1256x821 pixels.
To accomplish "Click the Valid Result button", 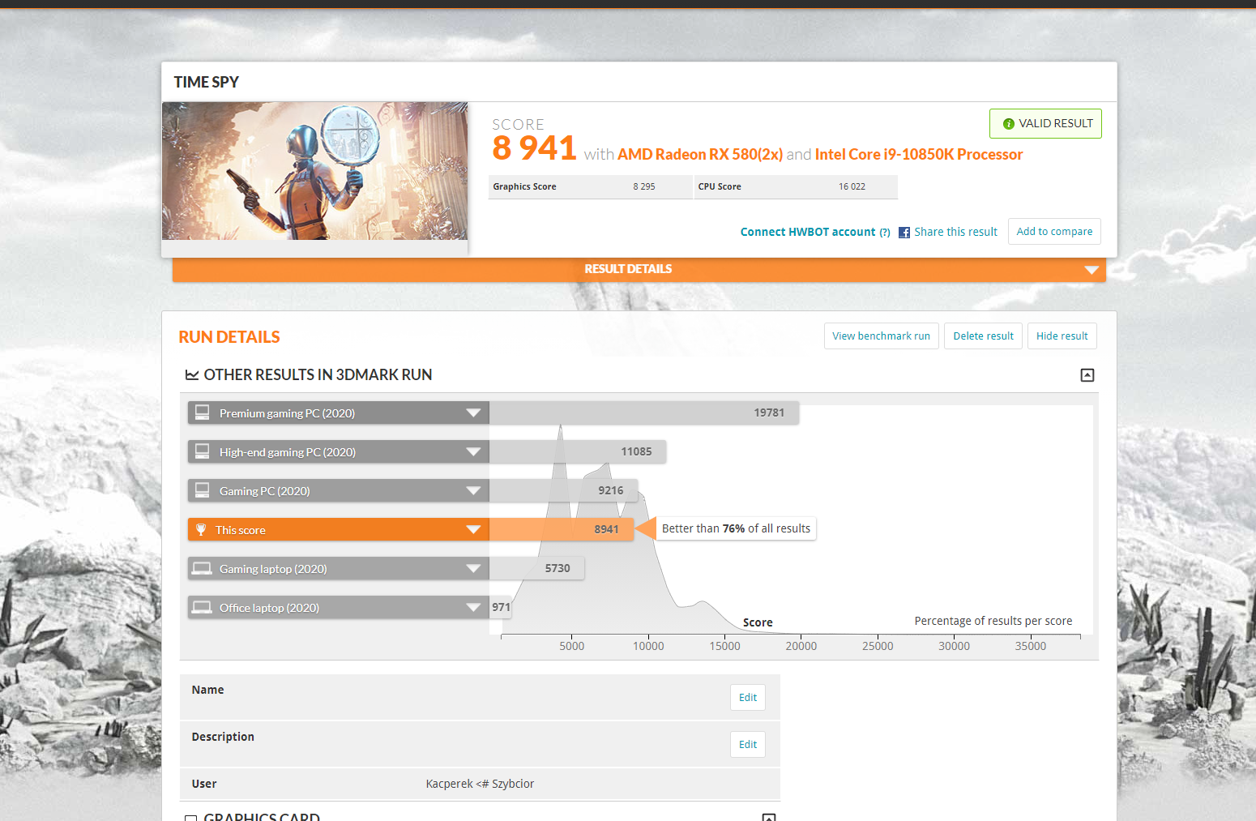I will [1045, 123].
